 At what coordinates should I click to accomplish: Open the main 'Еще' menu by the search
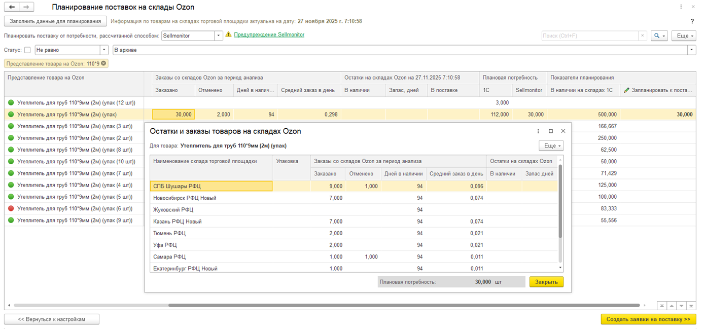[683, 36]
